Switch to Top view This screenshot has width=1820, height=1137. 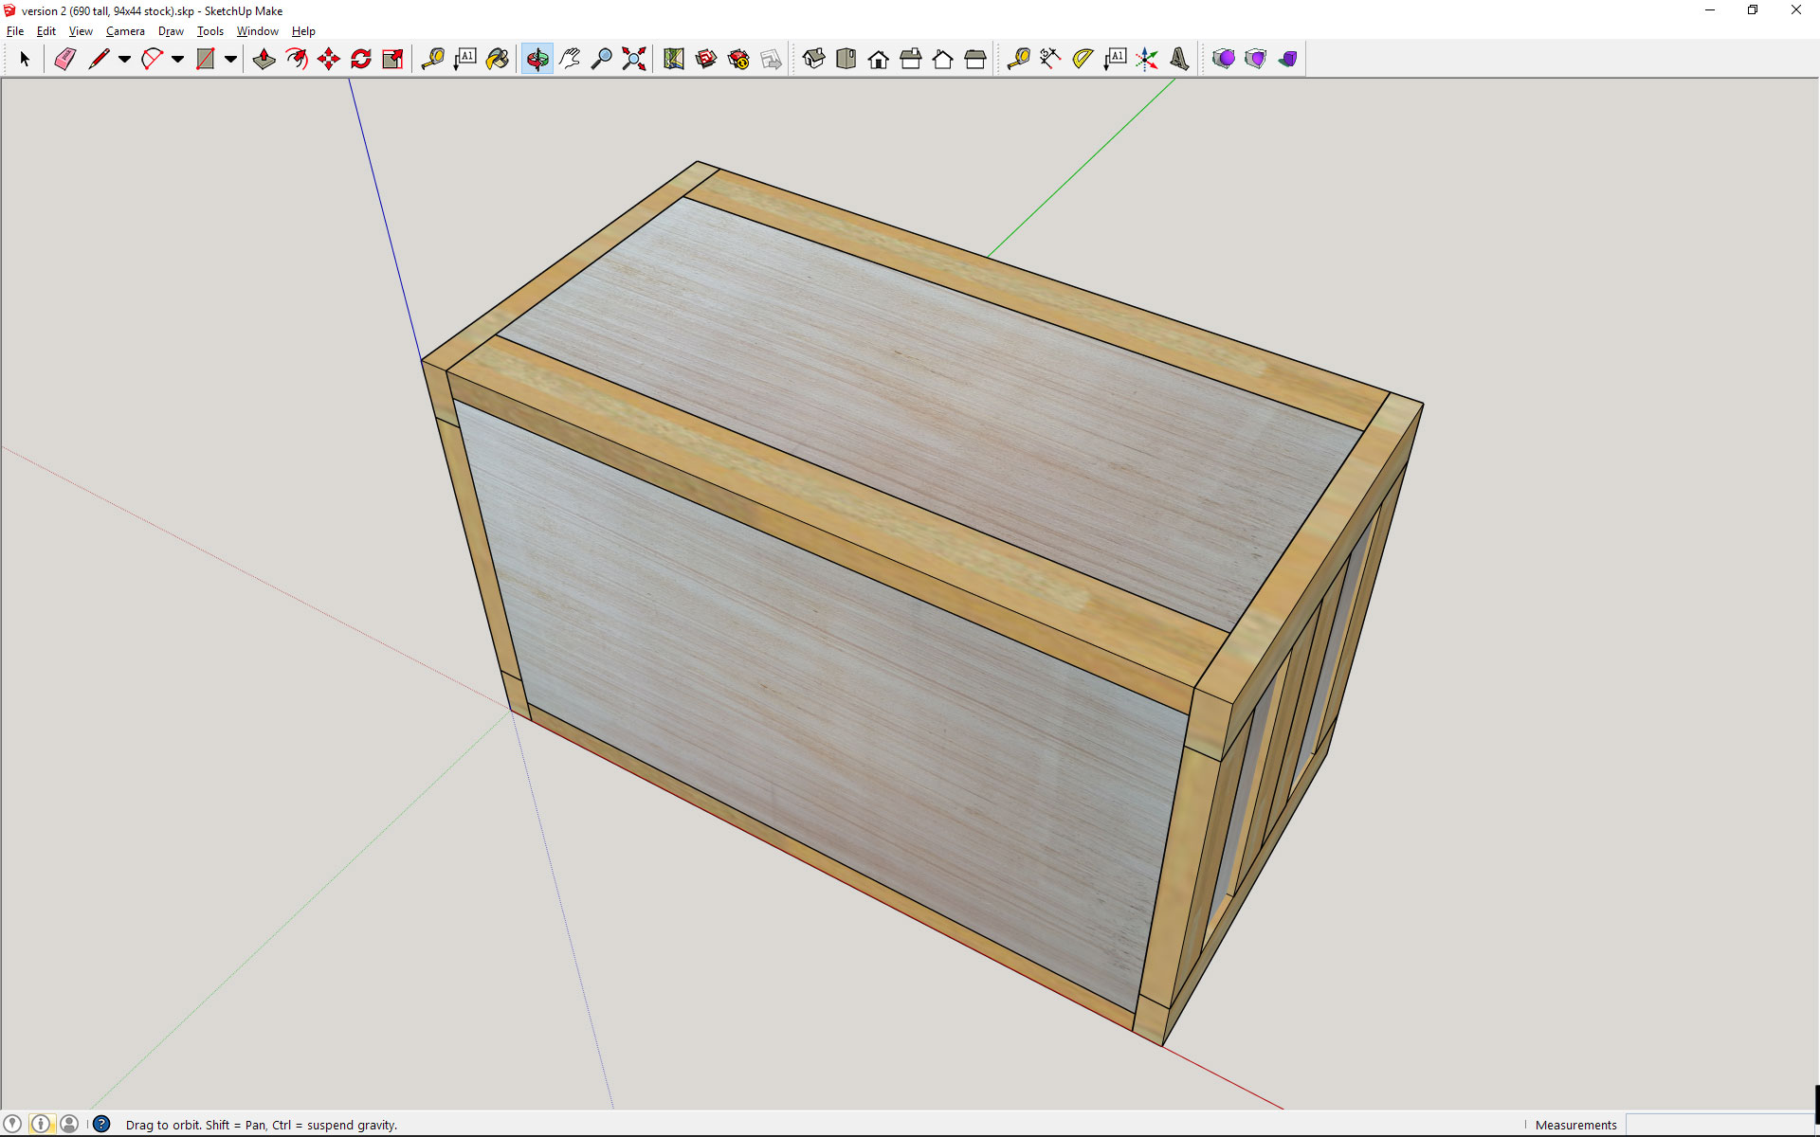click(x=846, y=59)
